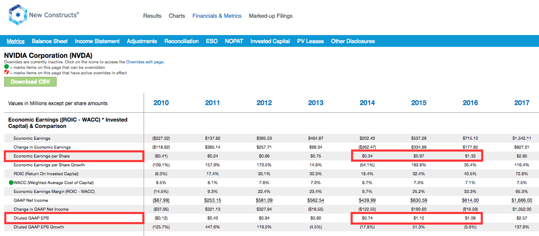Click the 2017 column header

click(522, 103)
